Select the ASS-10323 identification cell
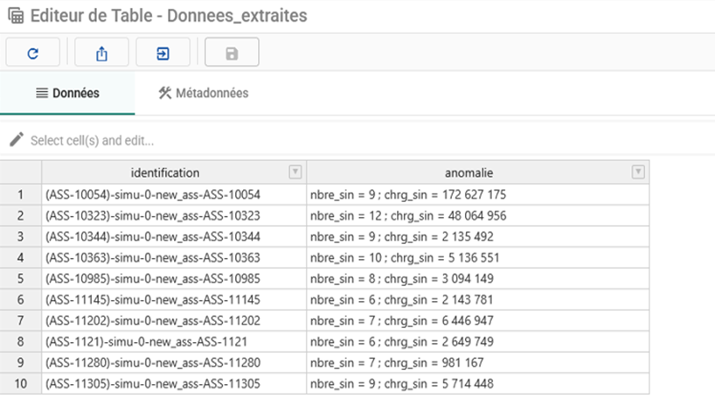 152,215
